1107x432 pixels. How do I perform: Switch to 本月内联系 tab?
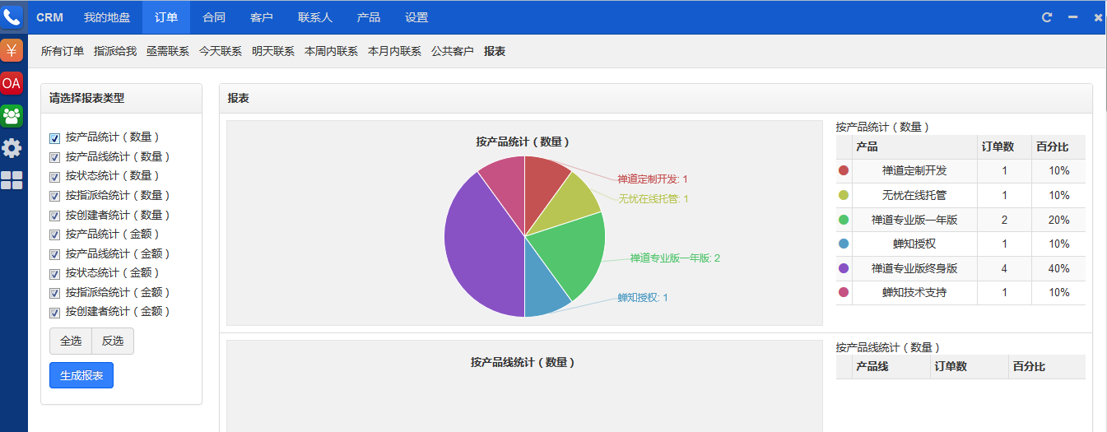(x=394, y=51)
